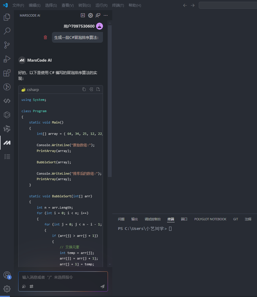This screenshot has height=297, width=257.
Task: Open the Manage gear menu
Action: pos(7,289)
